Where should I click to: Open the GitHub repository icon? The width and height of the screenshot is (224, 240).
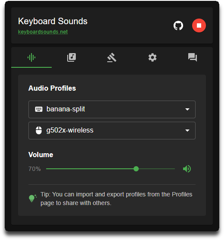click(x=178, y=25)
